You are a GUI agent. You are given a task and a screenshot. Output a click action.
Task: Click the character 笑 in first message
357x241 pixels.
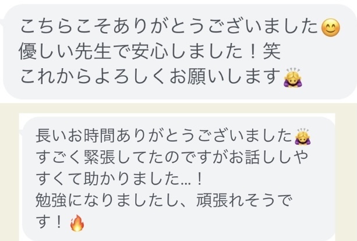(271, 52)
